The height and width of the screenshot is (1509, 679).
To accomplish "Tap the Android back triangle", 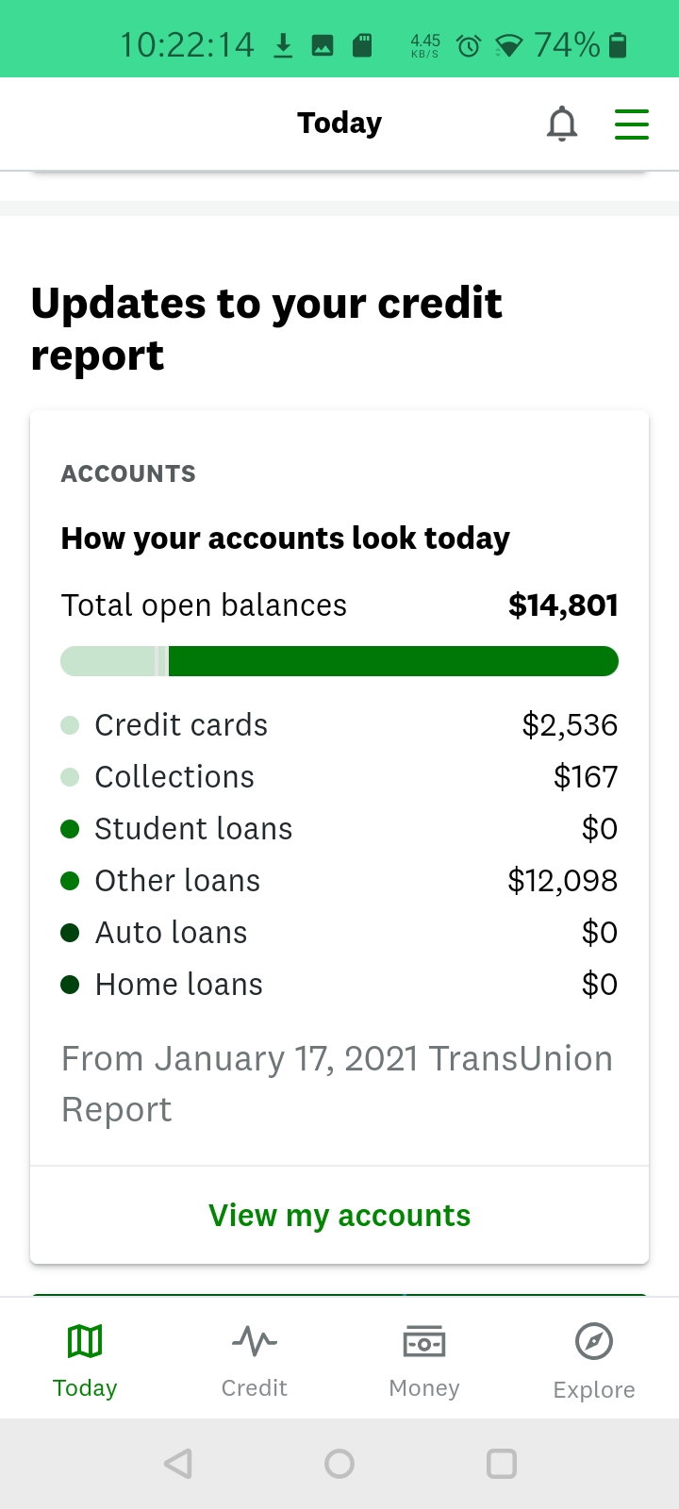I will coord(178,1464).
